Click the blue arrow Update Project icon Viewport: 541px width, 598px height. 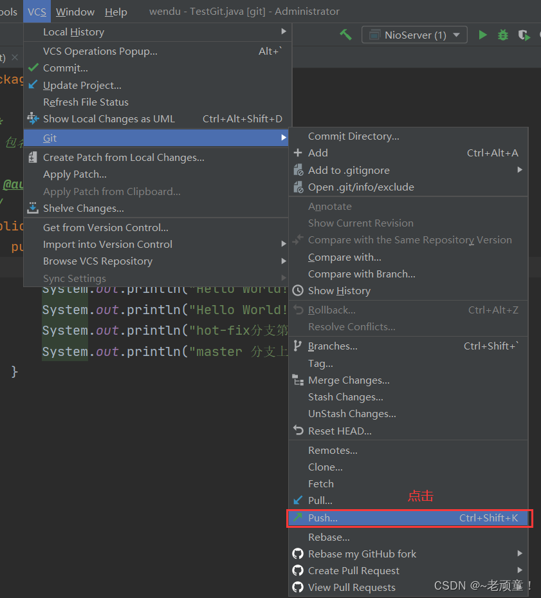click(33, 85)
